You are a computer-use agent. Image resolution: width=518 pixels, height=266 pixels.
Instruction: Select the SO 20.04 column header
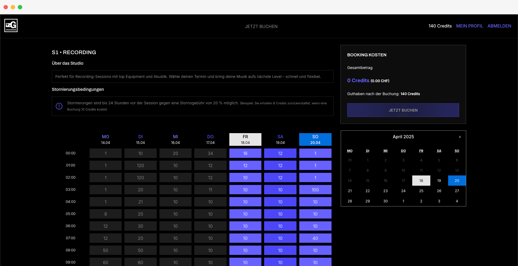(x=315, y=139)
